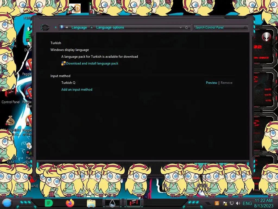Open the green document app in taskbar
The width and height of the screenshot is (278, 209).
click(49, 203)
